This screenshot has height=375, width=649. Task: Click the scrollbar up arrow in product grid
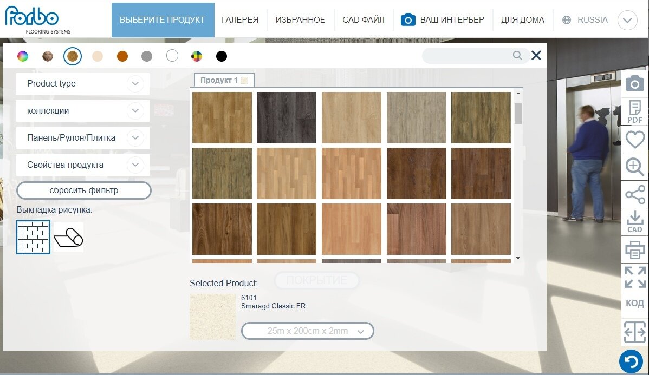point(518,94)
